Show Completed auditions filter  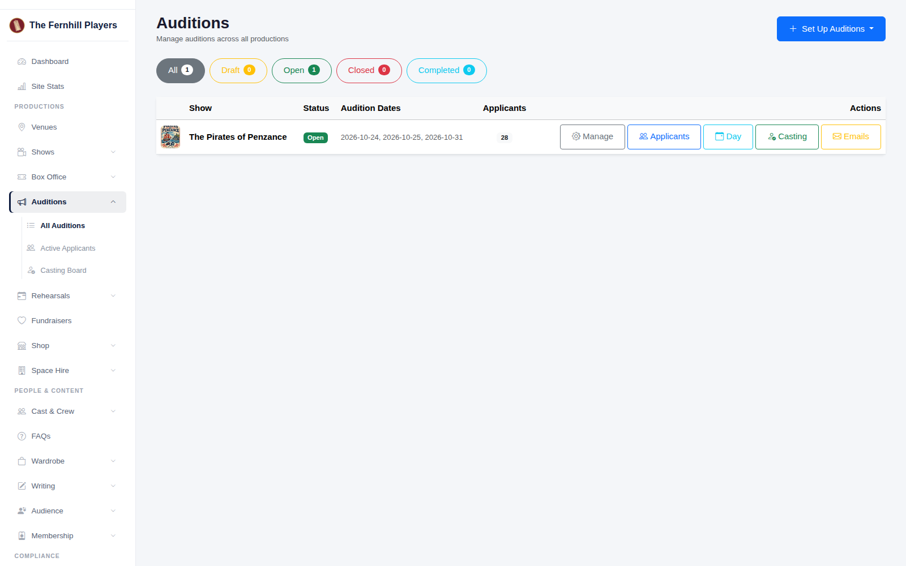click(x=446, y=71)
